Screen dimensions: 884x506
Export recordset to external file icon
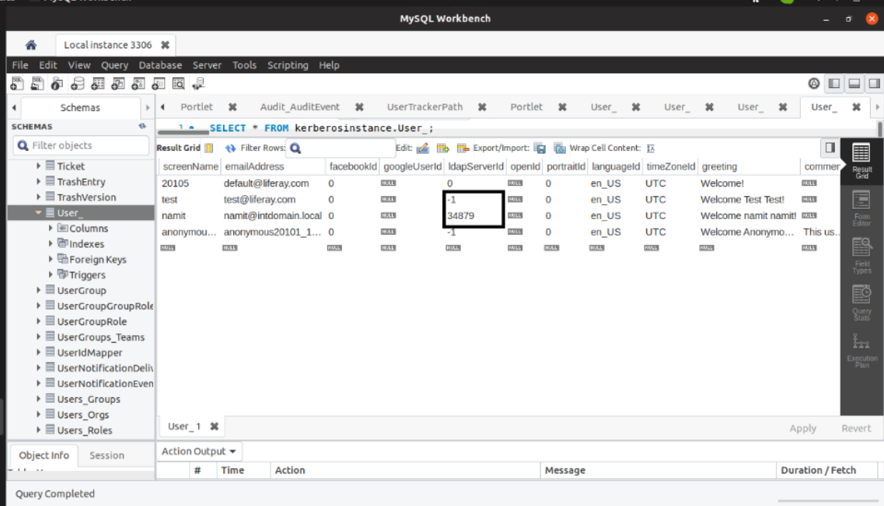(x=540, y=148)
